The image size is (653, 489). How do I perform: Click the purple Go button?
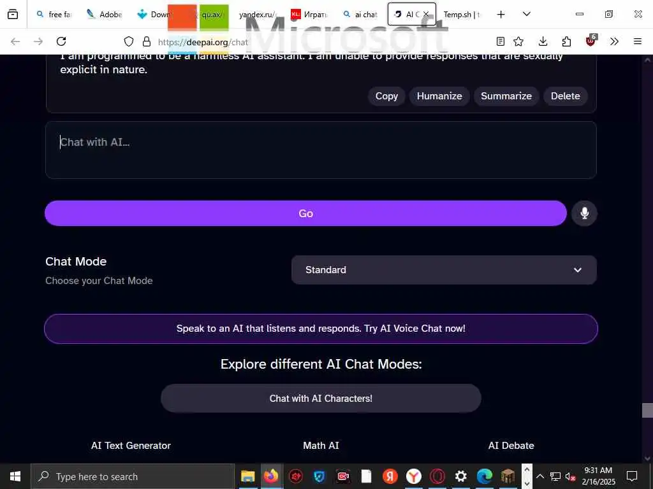click(x=305, y=213)
